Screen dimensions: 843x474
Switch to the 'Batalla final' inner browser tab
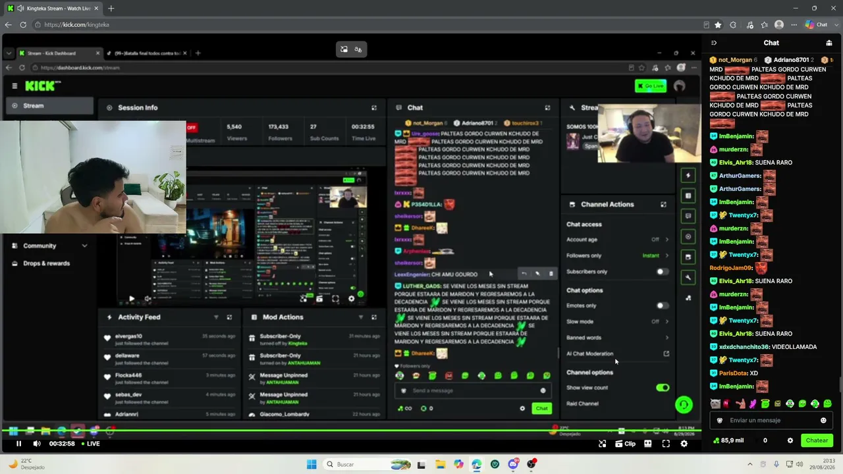click(148, 53)
